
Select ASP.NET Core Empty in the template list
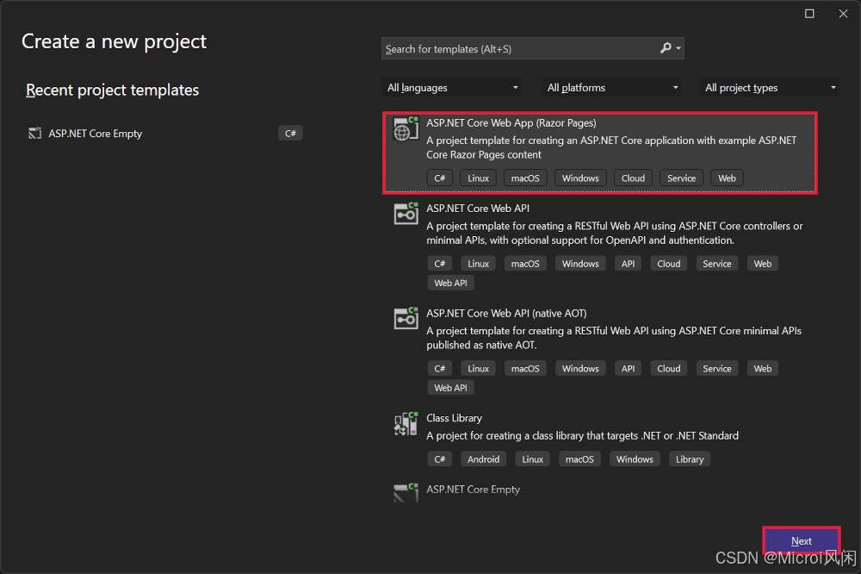(x=473, y=490)
